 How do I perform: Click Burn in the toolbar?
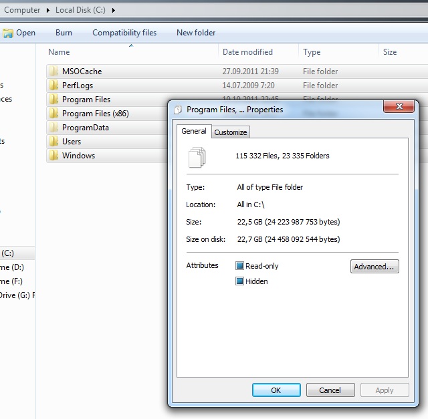click(64, 33)
